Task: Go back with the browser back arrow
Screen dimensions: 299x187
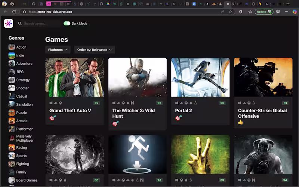Action: tap(5, 12)
